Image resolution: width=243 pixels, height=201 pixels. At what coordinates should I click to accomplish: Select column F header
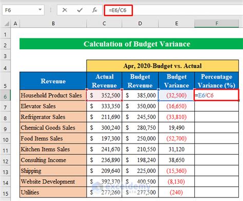(x=216, y=24)
